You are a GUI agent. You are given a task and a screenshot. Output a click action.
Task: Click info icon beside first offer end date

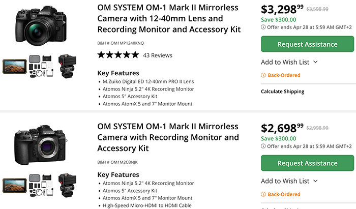[263, 27]
